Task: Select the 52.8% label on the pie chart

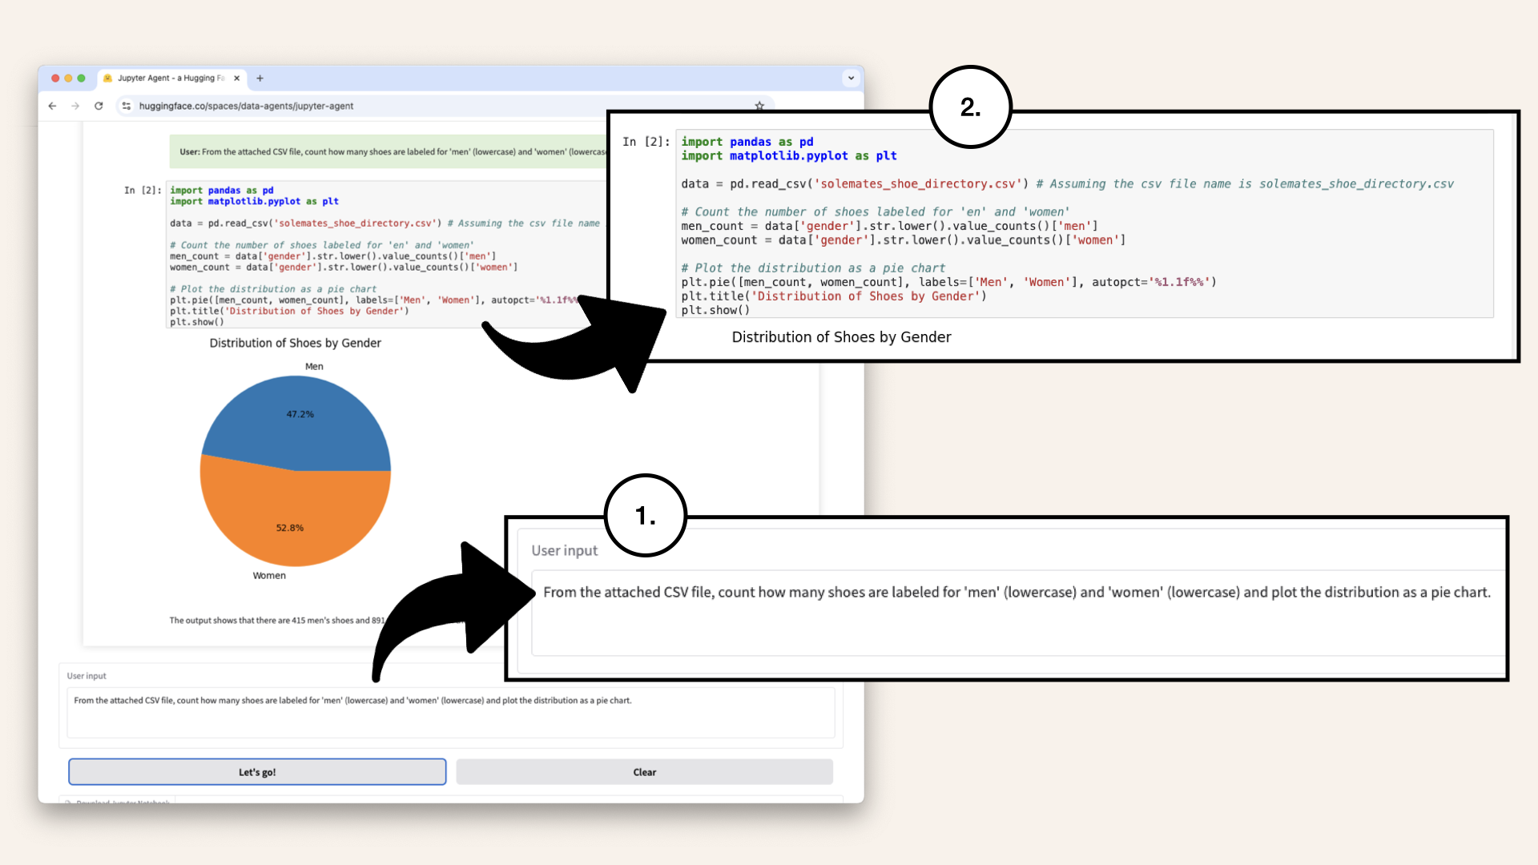Action: (x=290, y=528)
